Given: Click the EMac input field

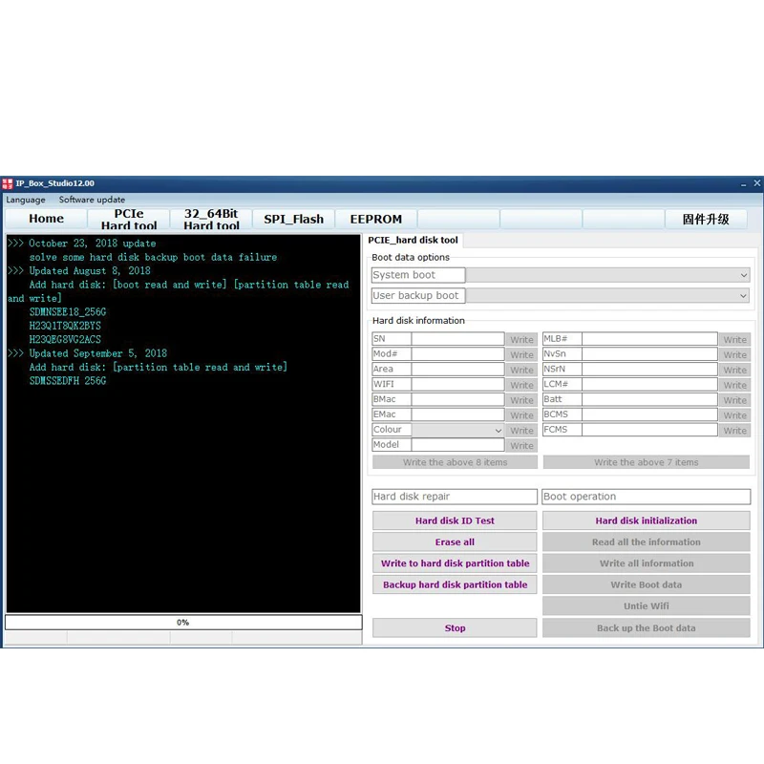Looking at the screenshot, I should point(457,414).
